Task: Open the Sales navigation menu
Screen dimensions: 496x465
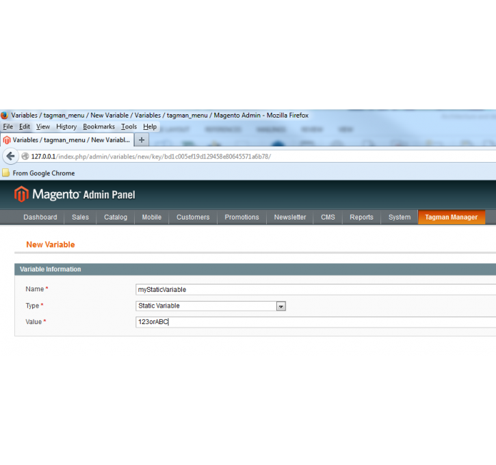Action: pyautogui.click(x=80, y=217)
